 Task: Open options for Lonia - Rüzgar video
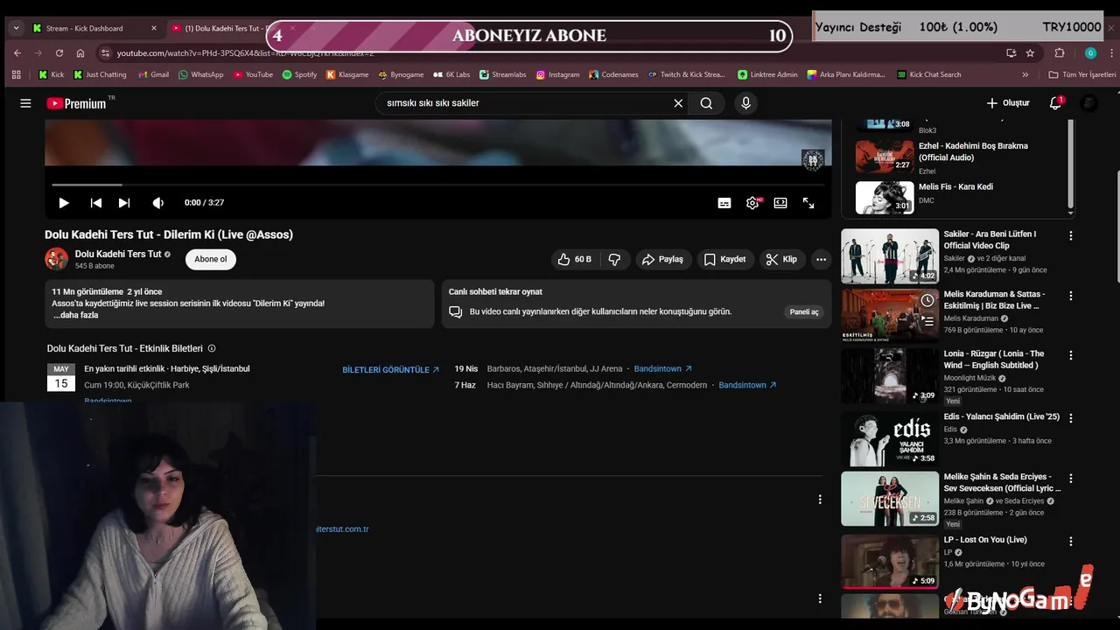[x=1070, y=356]
